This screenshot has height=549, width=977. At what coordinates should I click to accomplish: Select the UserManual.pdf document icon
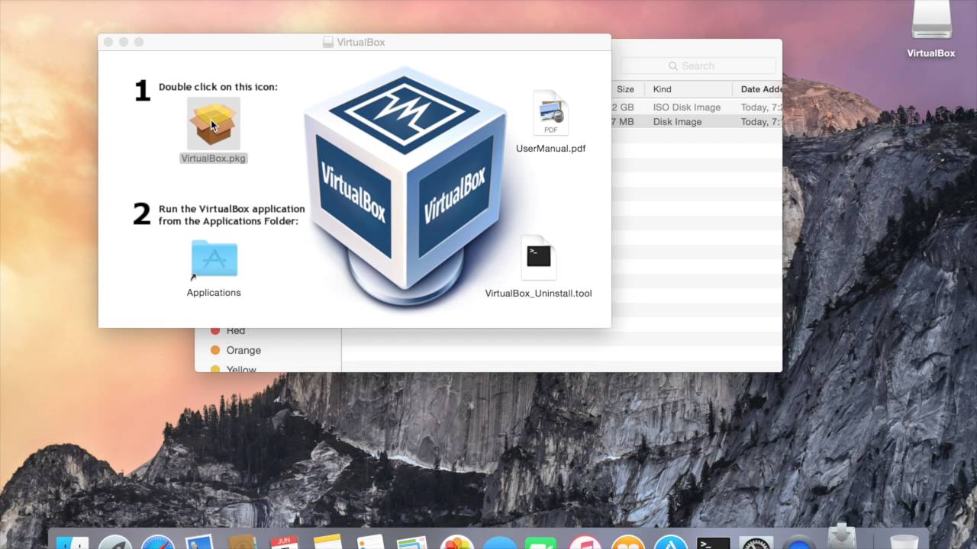(550, 114)
